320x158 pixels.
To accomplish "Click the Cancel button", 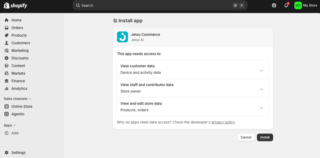I will click(x=246, y=137).
